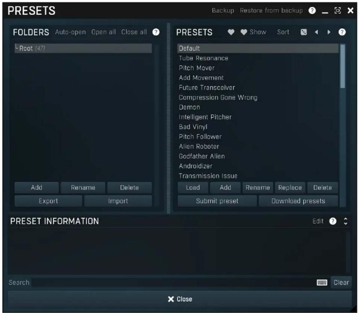The height and width of the screenshot is (313, 359).
Task: Select the Alien Roboter preset
Action: pyautogui.click(x=258, y=147)
